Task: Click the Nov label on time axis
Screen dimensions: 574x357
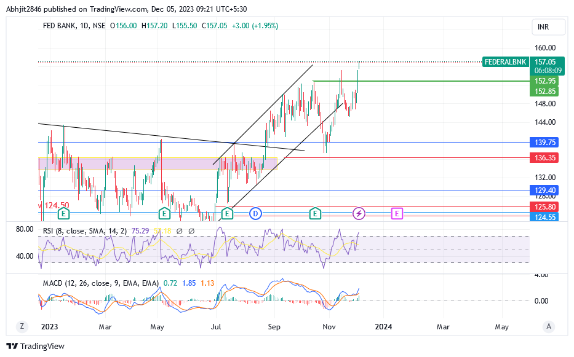Action: click(x=329, y=327)
